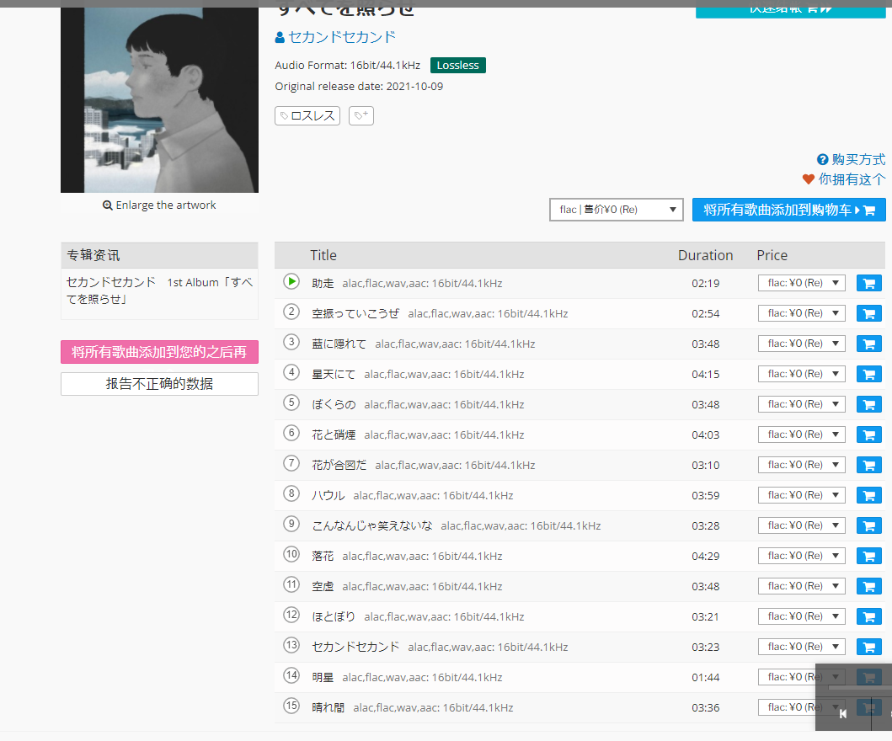Viewport: 892px width, 741px height.
Task: Click the track 2 number icon
Action: click(291, 312)
